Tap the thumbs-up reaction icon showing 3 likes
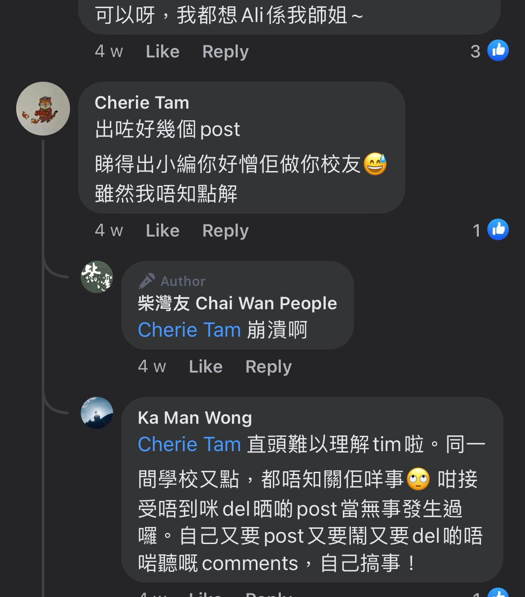This screenshot has width=525, height=597. [498, 50]
